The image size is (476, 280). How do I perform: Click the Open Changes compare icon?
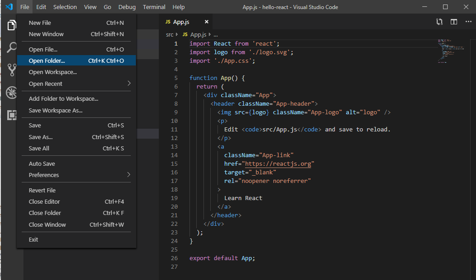tap(439, 22)
